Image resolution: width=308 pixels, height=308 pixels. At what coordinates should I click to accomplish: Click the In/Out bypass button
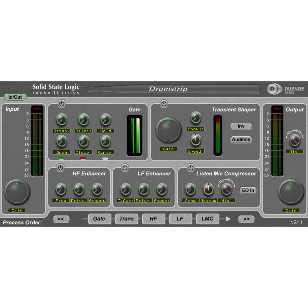point(15,97)
